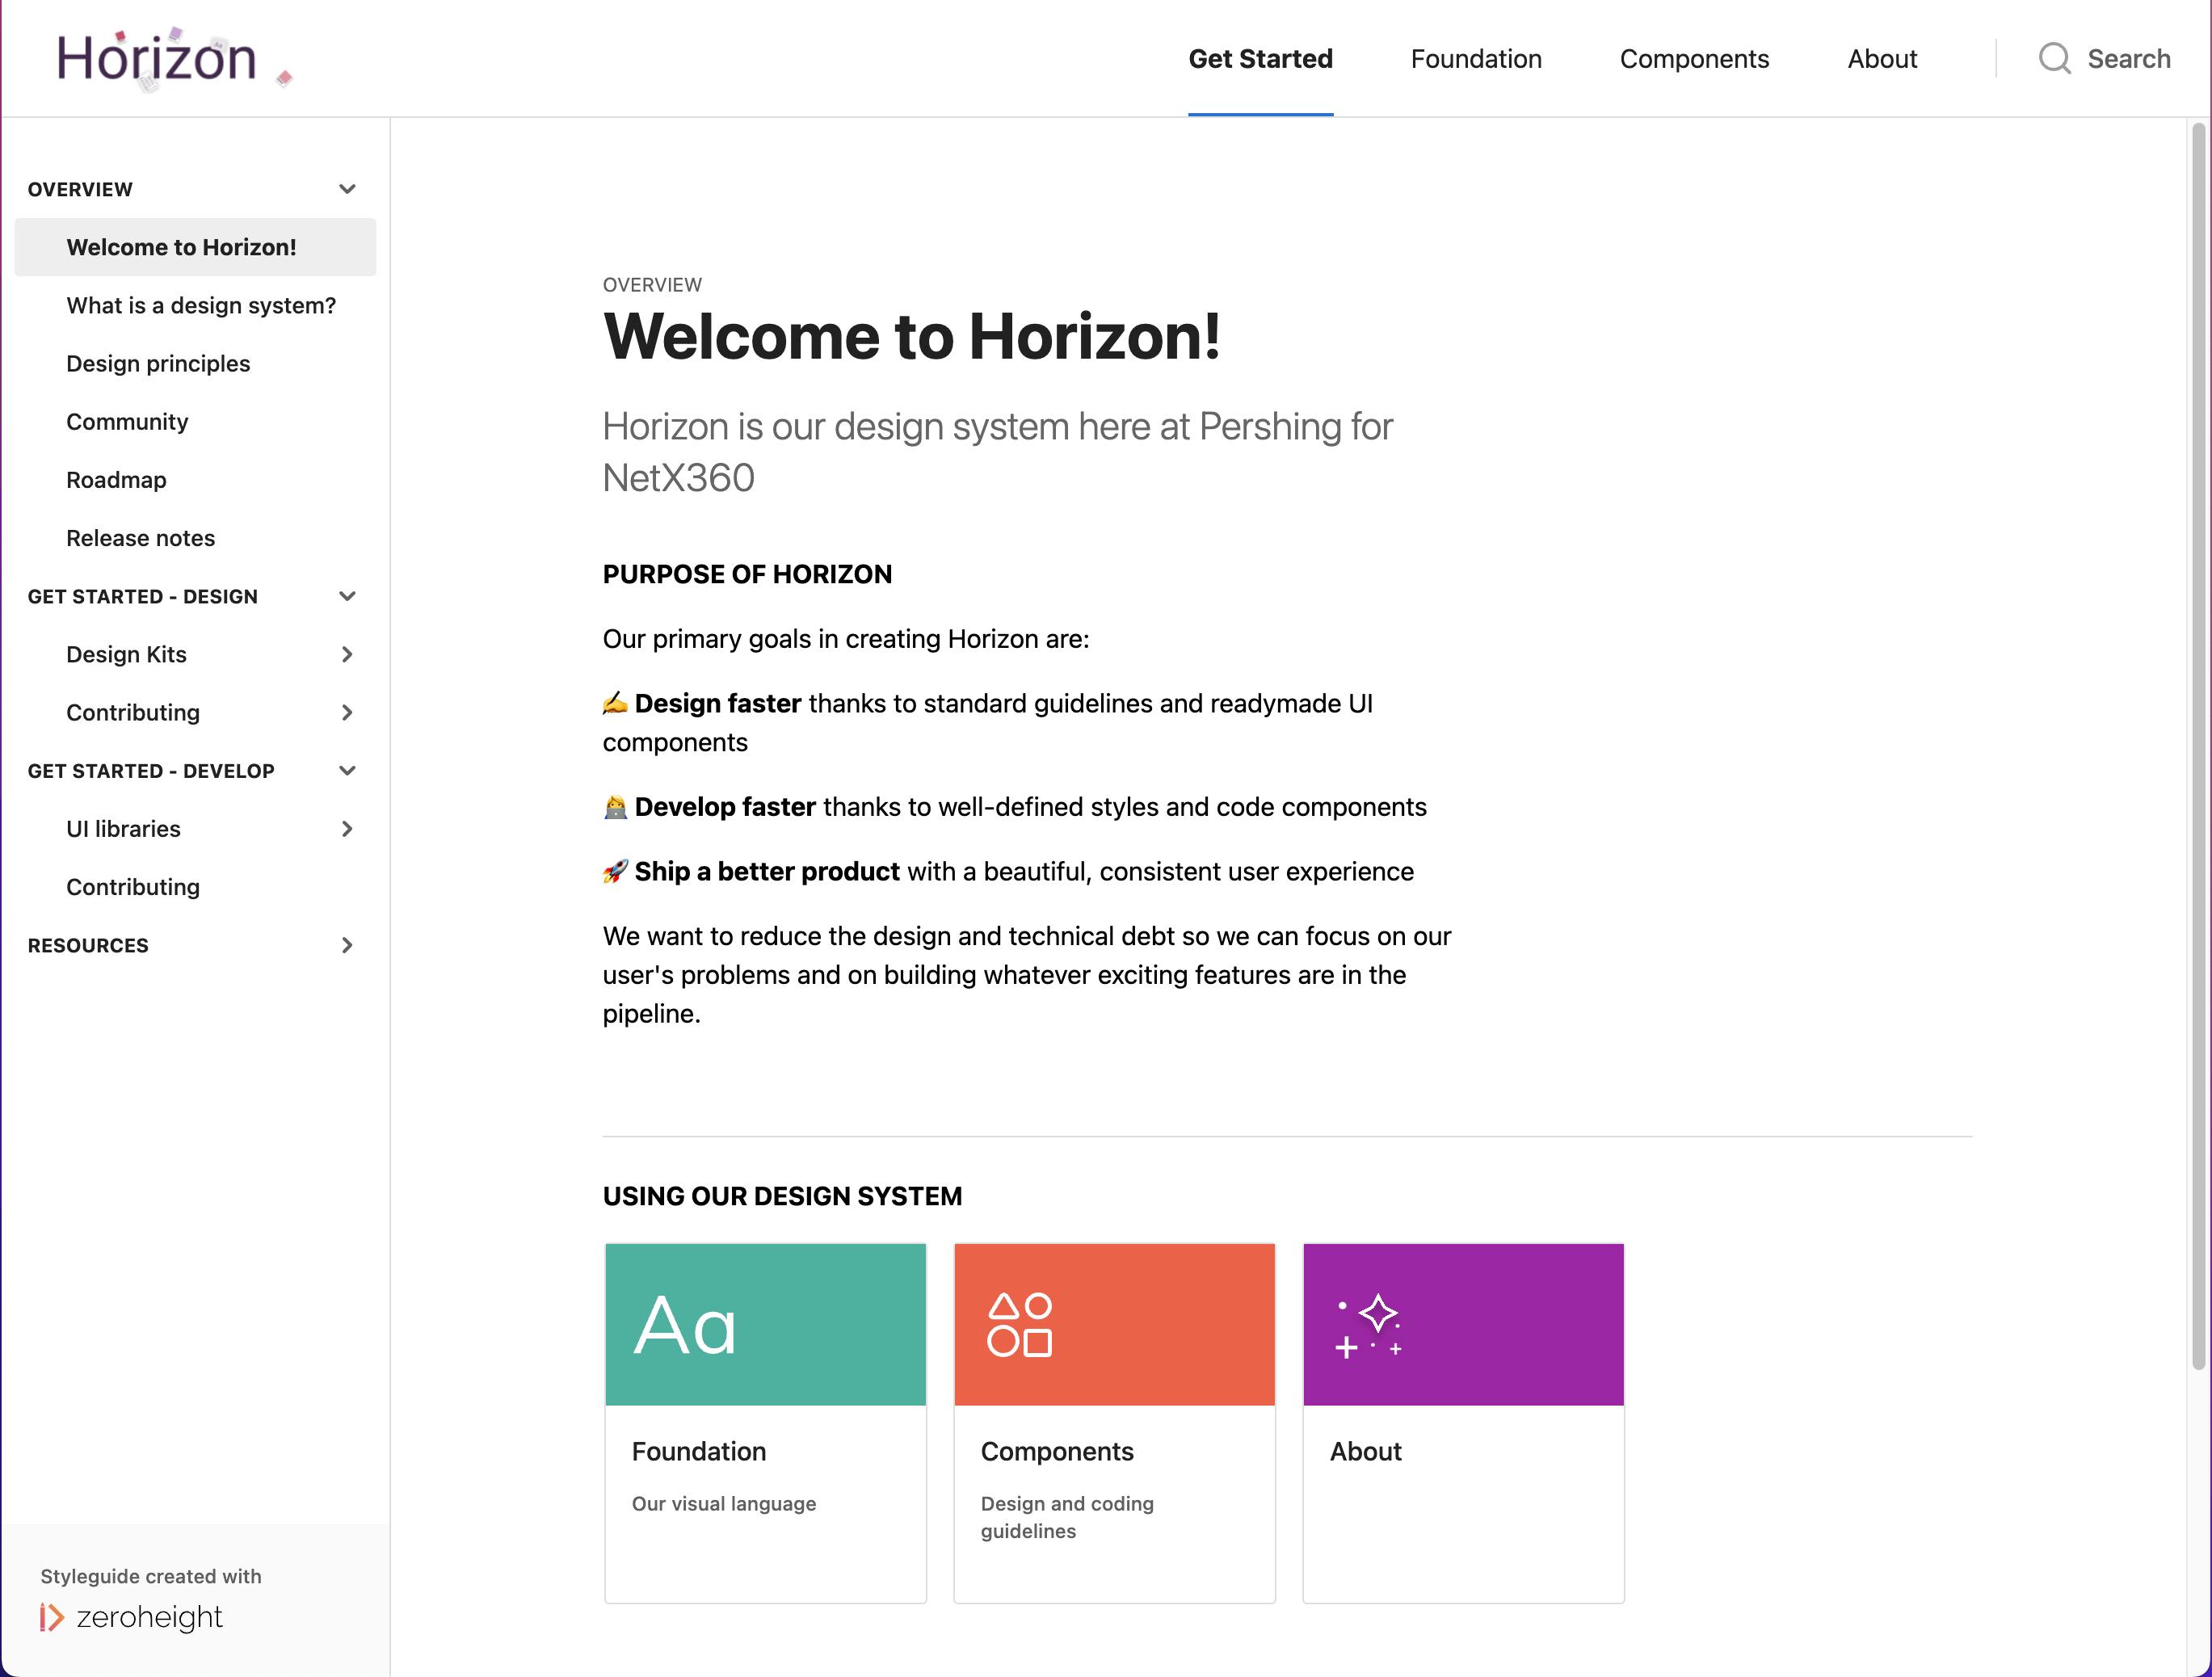The width and height of the screenshot is (2212, 1677).
Task: Open the Components tab
Action: point(1694,59)
